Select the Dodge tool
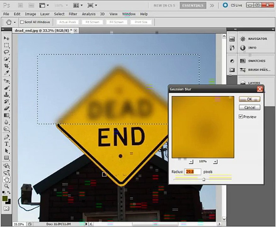 (x=7, y=129)
